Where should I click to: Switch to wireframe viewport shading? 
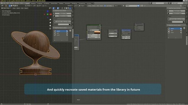(x=65, y=8)
